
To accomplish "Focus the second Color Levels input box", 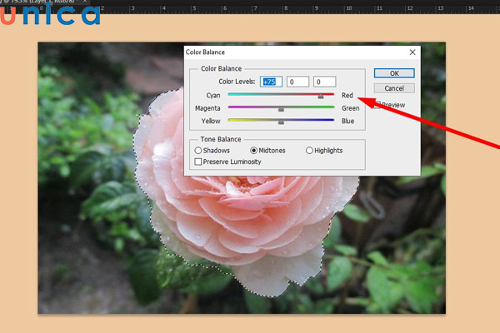I will click(297, 82).
